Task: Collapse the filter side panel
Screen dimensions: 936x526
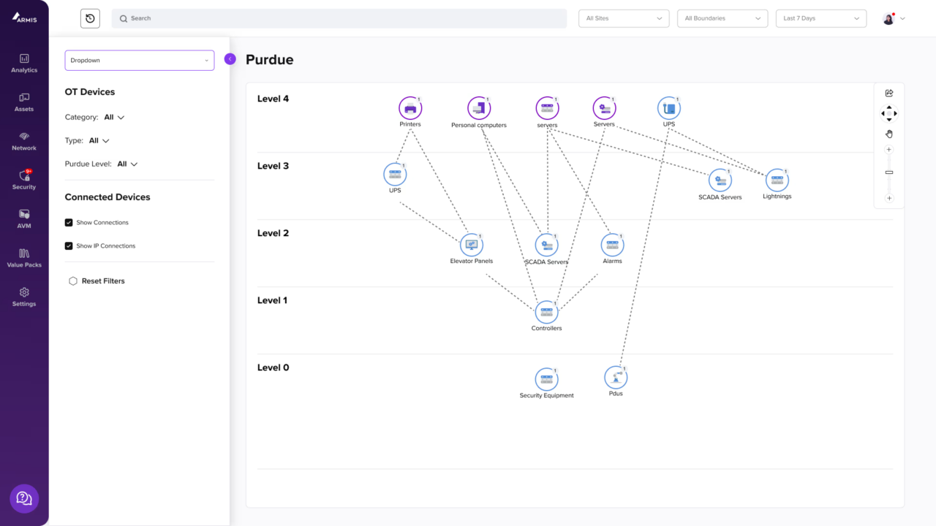Action: 230,59
